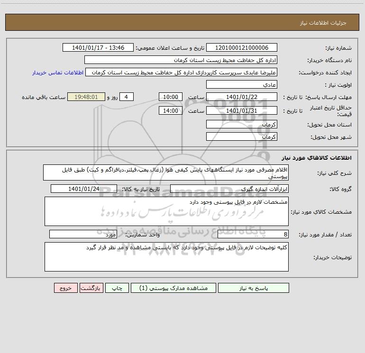The width and height of the screenshot is (365, 353).
Task: Click the general description شرح کلی نیاز textbox
Action: click(x=166, y=172)
